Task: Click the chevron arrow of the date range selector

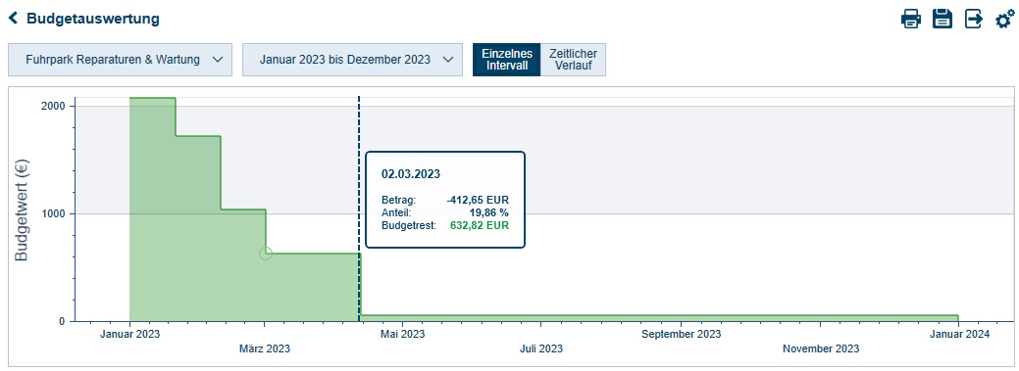Action: point(448,60)
